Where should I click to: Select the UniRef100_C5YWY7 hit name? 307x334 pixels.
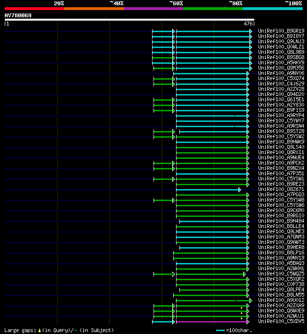281,121
